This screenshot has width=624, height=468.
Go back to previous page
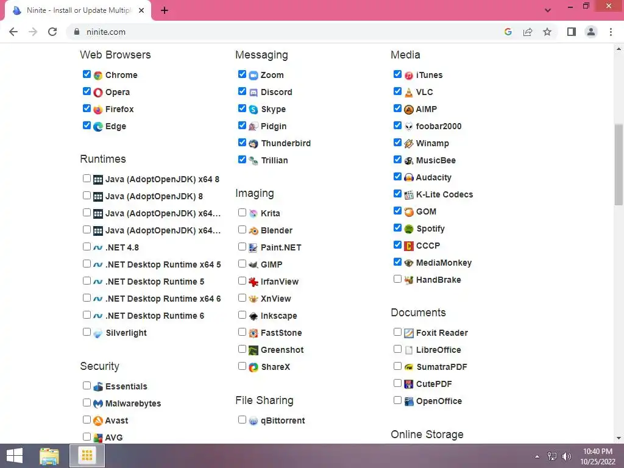coord(13,32)
